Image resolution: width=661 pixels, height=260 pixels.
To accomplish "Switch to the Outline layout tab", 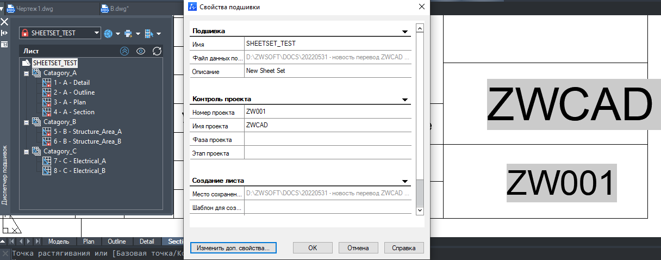I will click(116, 242).
